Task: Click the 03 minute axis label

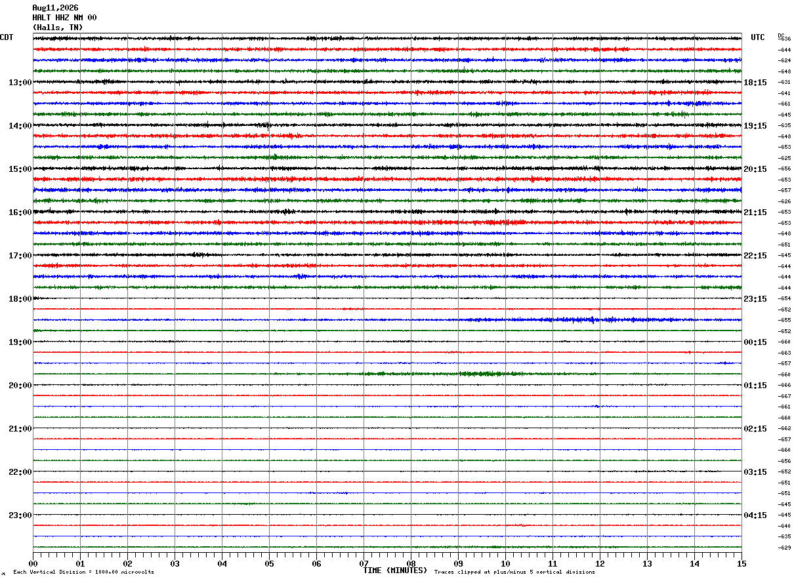Action: point(175,563)
